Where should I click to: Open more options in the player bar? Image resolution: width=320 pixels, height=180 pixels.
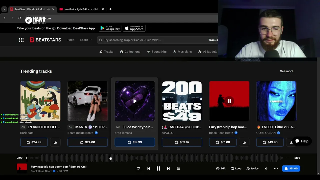click(276, 168)
